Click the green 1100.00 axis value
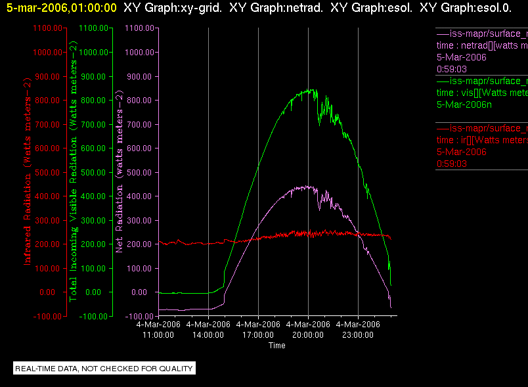The height and width of the screenshot is (387, 528). 94,28
